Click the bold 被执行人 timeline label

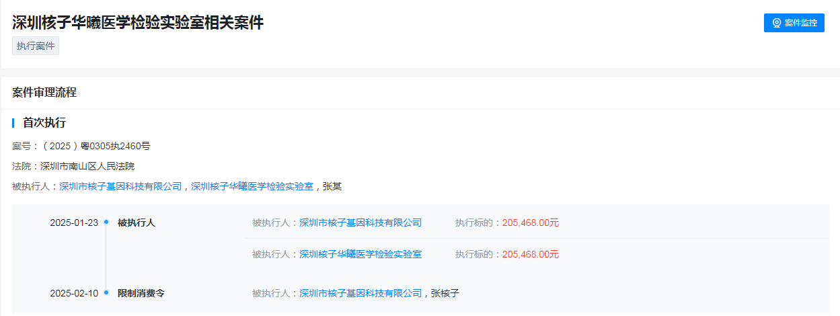click(x=137, y=223)
